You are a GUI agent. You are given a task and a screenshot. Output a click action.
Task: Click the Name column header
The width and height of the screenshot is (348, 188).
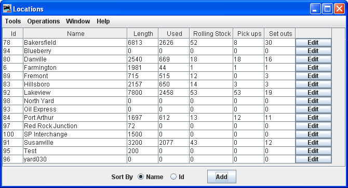pos(75,33)
